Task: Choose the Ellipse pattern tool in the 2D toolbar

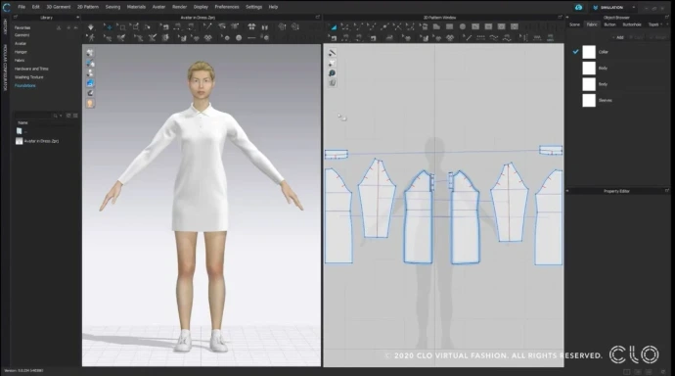Action: click(x=463, y=26)
